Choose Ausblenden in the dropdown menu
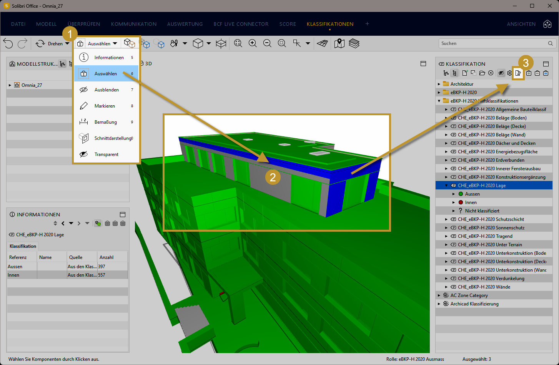The image size is (559, 365). tap(106, 90)
